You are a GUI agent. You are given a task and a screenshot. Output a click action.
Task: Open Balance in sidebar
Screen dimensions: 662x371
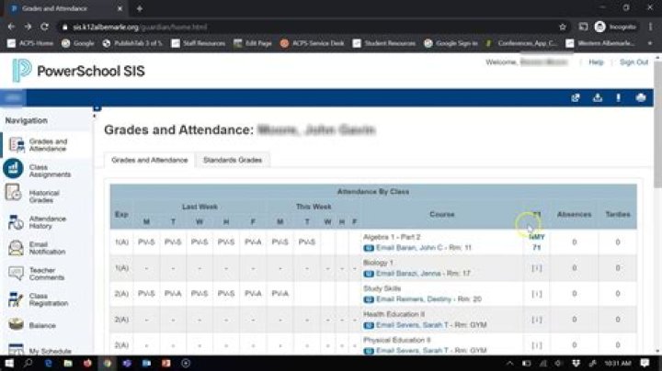pos(34,325)
